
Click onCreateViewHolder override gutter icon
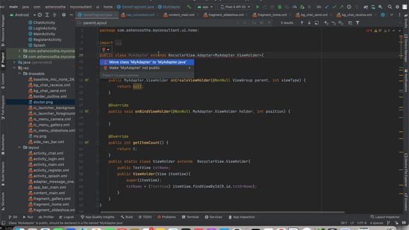(87, 80)
